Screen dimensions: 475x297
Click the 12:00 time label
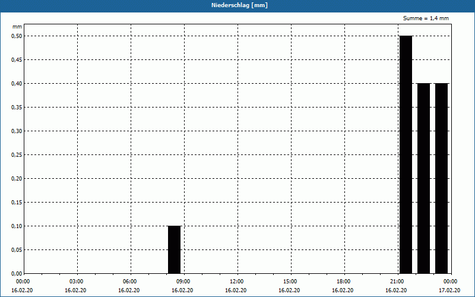click(x=236, y=282)
